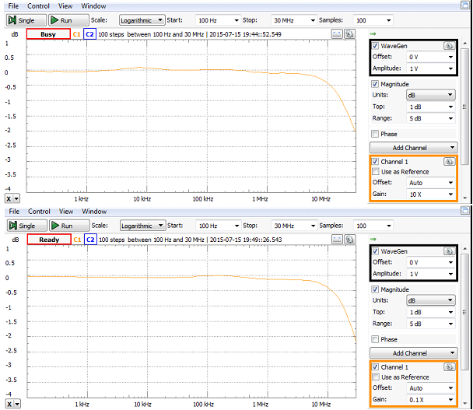The image size is (473, 410).
Task: Open bottom WaveGen panel's gear options
Action: (449, 251)
